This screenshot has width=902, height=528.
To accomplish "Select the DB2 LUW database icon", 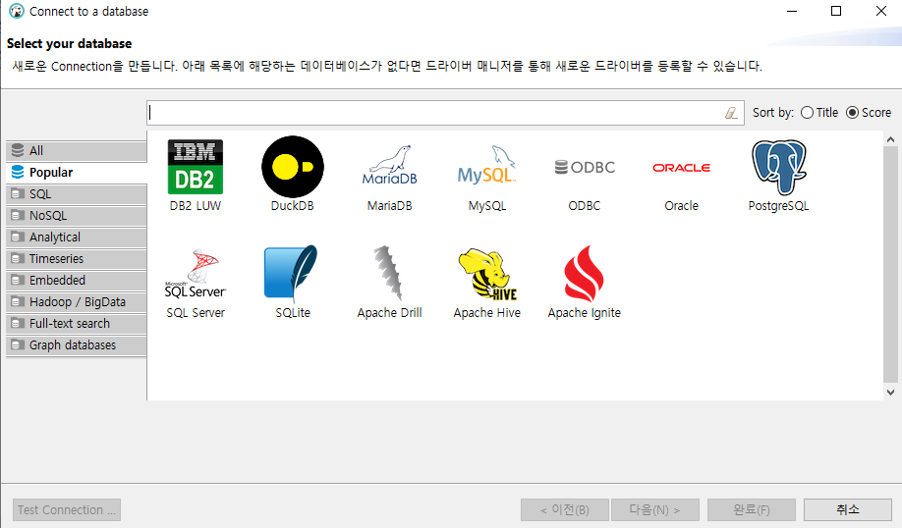I will (x=195, y=167).
